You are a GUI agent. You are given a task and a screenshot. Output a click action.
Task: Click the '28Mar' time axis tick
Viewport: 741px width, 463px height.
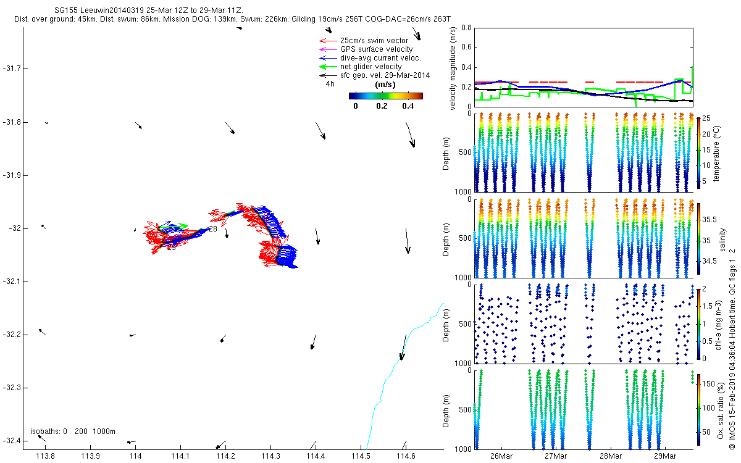click(x=611, y=456)
